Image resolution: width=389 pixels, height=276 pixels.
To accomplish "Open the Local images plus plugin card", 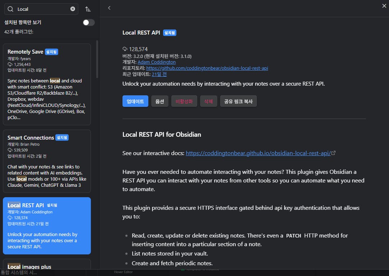I will pyautogui.click(x=47, y=264).
